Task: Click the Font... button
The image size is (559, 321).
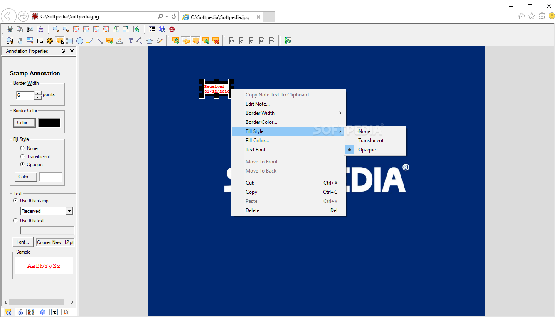Action: tap(23, 242)
